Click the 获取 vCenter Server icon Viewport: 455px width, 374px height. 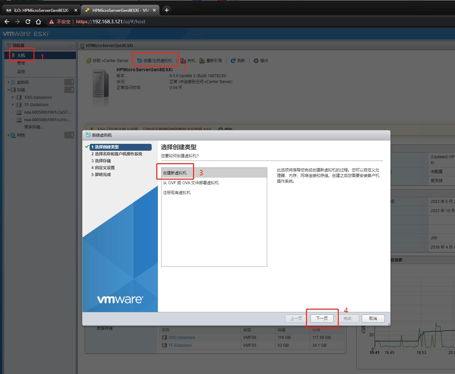[x=89, y=61]
